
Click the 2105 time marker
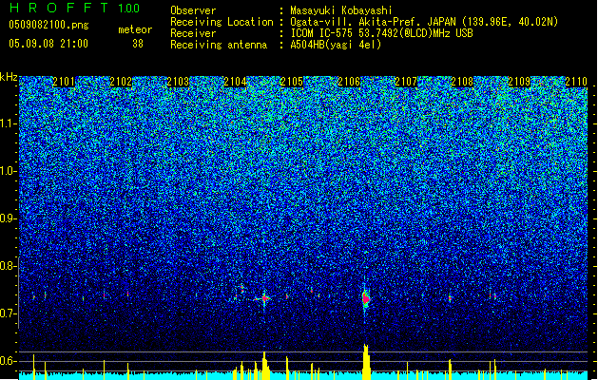(x=292, y=82)
